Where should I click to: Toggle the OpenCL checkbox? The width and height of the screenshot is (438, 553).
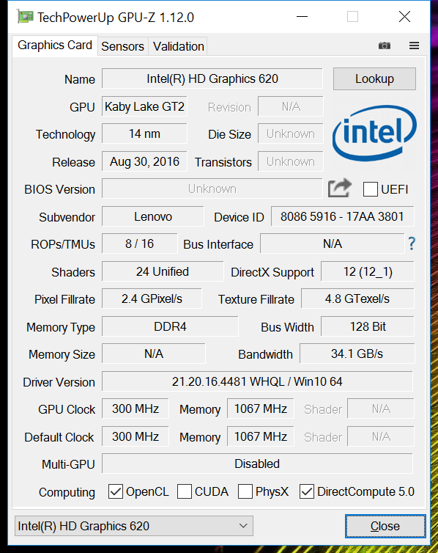coord(116,491)
